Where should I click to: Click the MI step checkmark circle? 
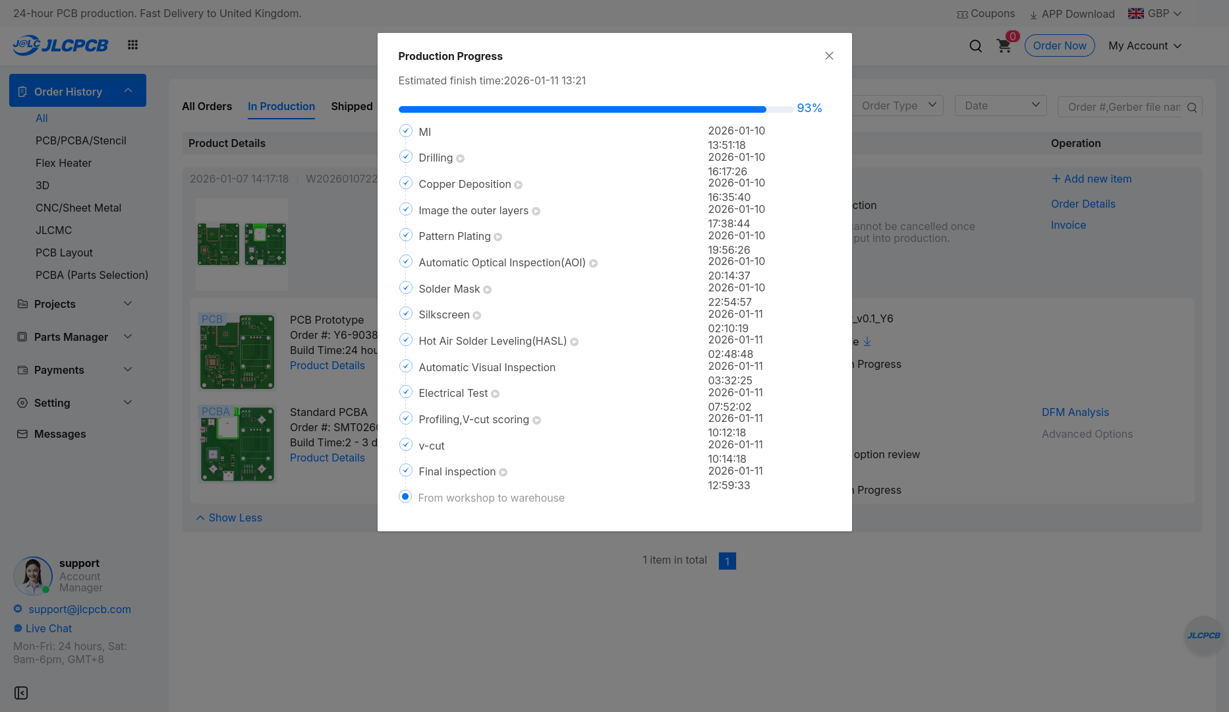[406, 131]
